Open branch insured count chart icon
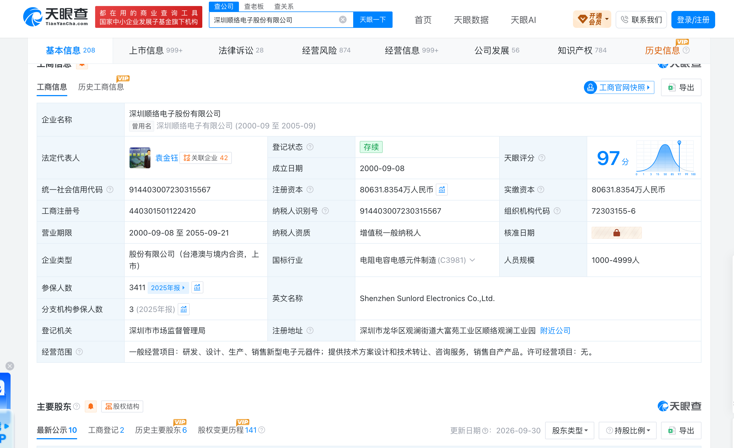This screenshot has width=734, height=448. pos(183,309)
